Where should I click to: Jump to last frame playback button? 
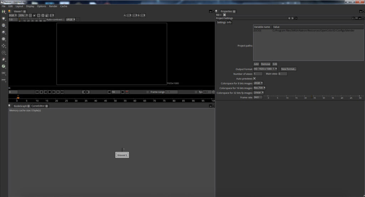click(62, 92)
